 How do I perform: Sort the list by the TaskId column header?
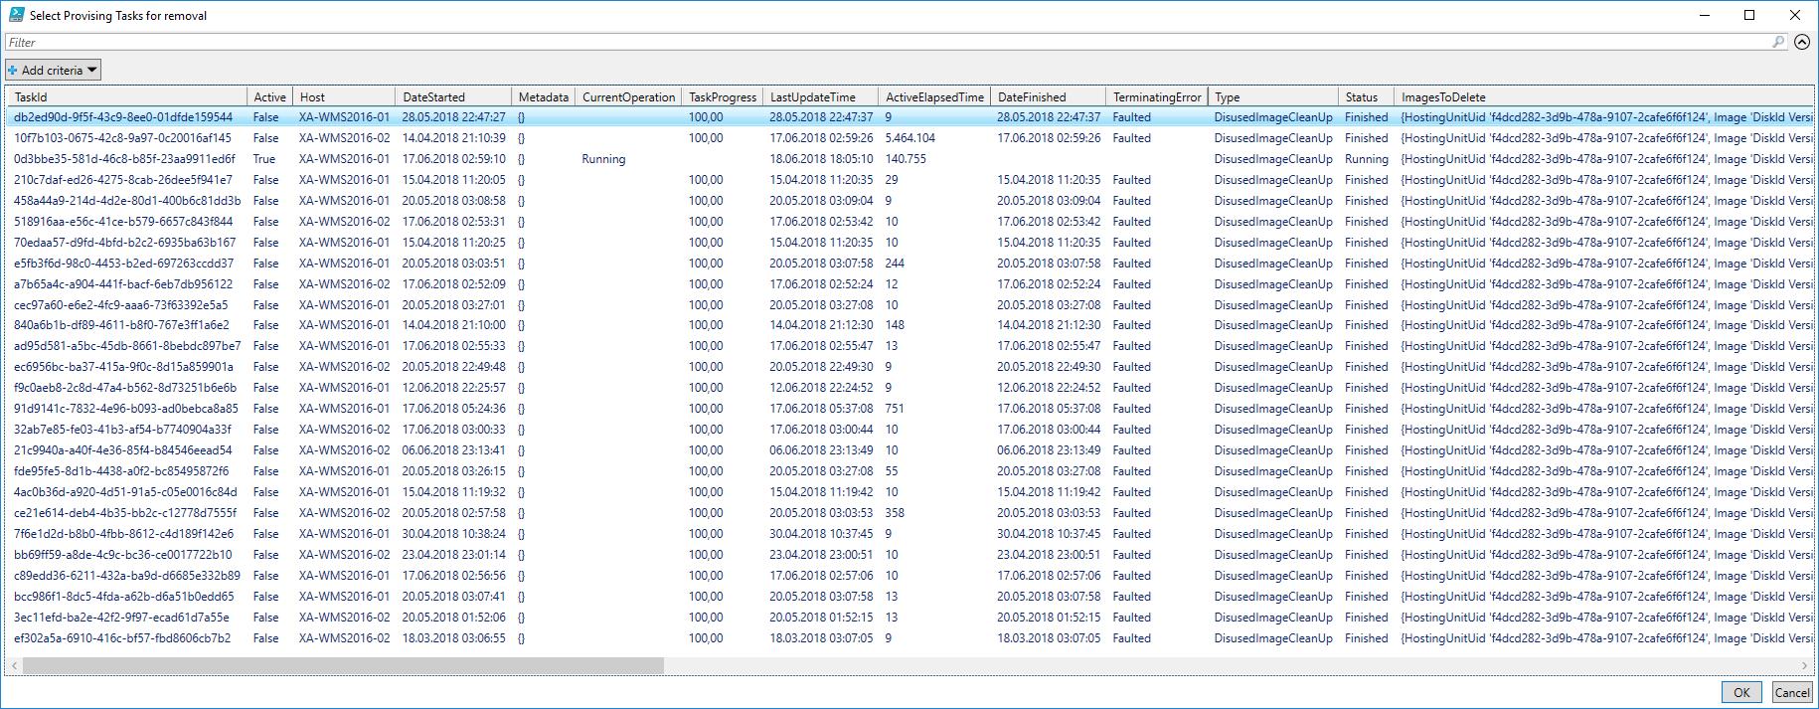point(127,97)
